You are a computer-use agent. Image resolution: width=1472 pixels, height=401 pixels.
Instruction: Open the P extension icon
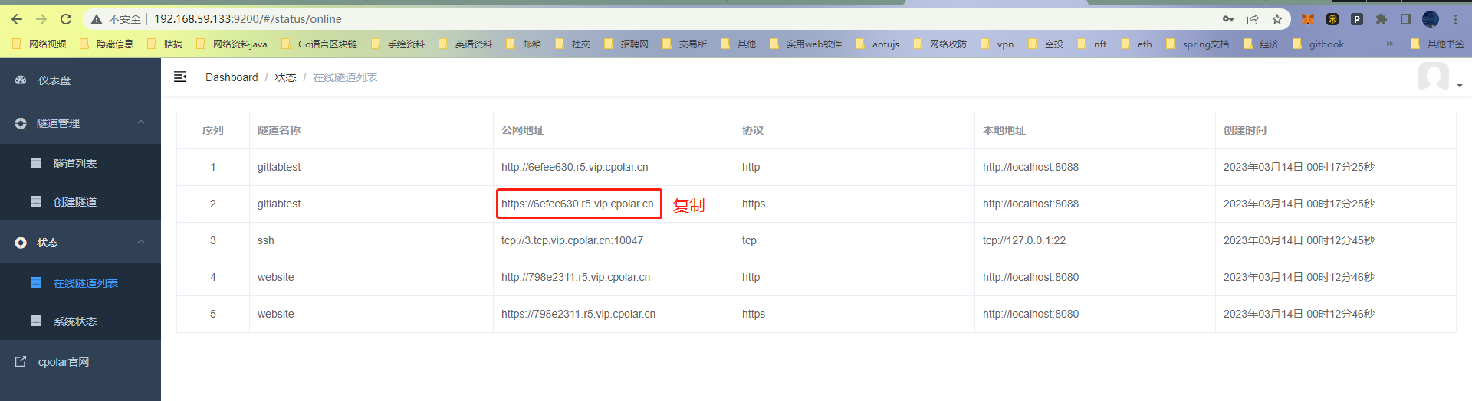coord(1357,19)
